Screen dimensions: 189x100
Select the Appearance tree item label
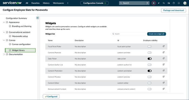(14, 22)
